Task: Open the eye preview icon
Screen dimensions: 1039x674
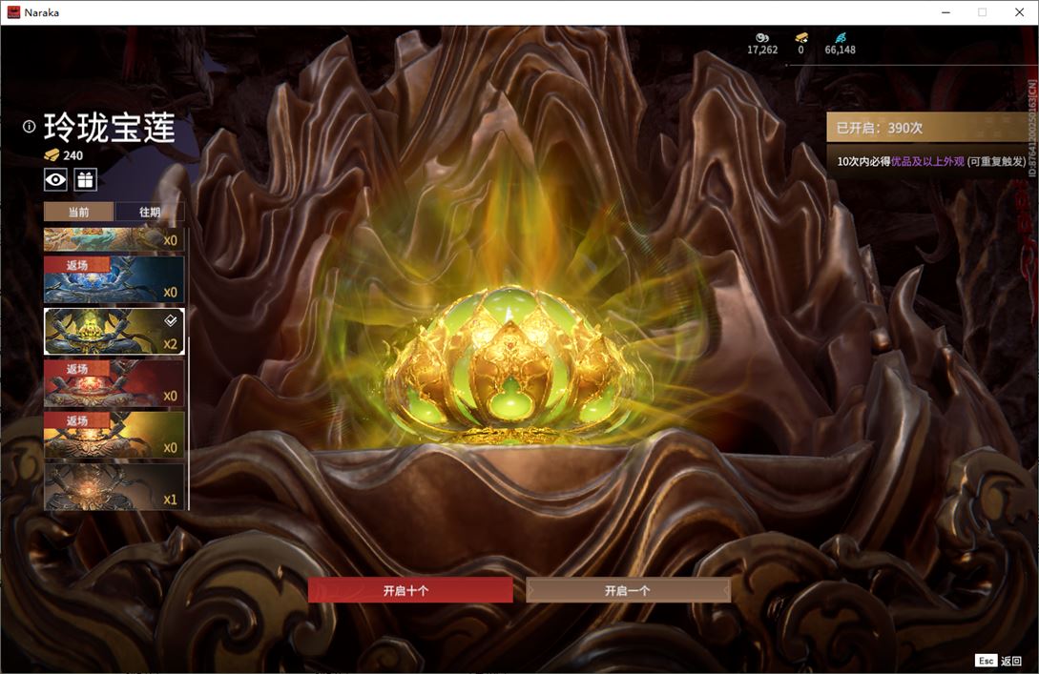Action: click(x=55, y=179)
